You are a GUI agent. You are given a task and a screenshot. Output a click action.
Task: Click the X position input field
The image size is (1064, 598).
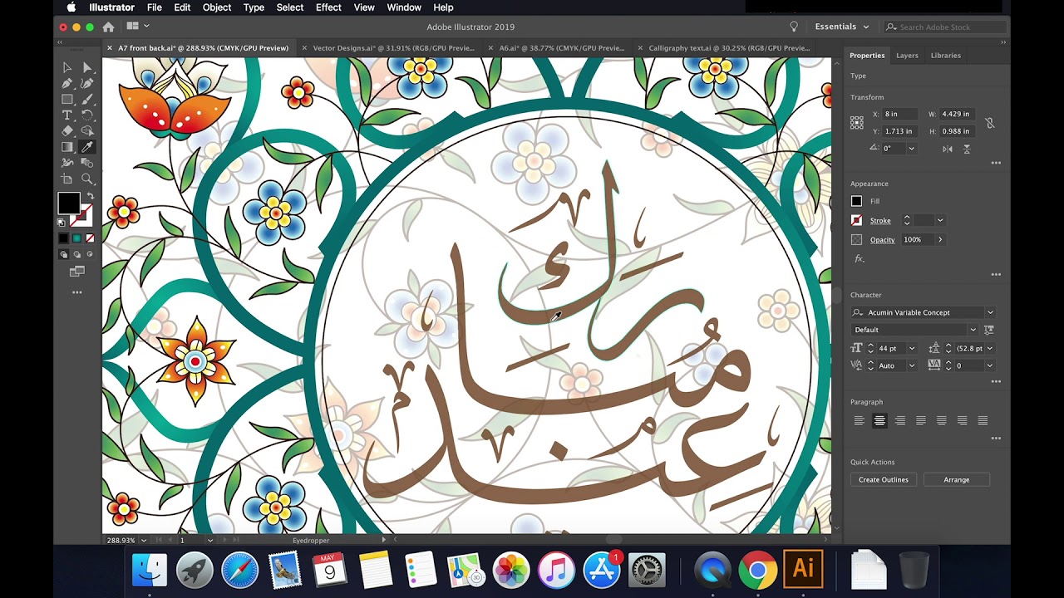click(x=900, y=114)
